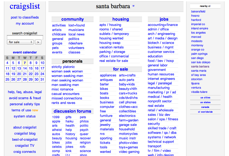Go to 'ventura' craigslist
The image size is (229, 156).
(196, 88)
